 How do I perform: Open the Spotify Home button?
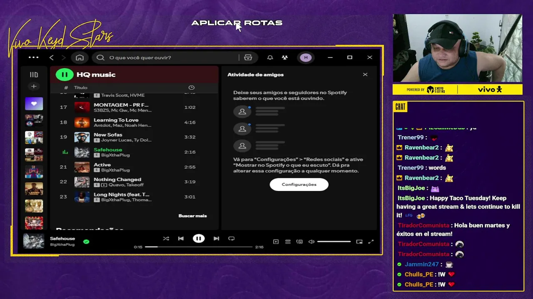coord(80,57)
